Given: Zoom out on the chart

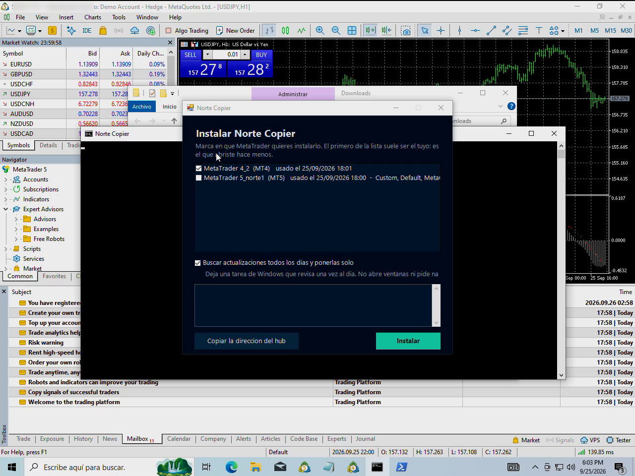Looking at the screenshot, I should tap(336, 30).
